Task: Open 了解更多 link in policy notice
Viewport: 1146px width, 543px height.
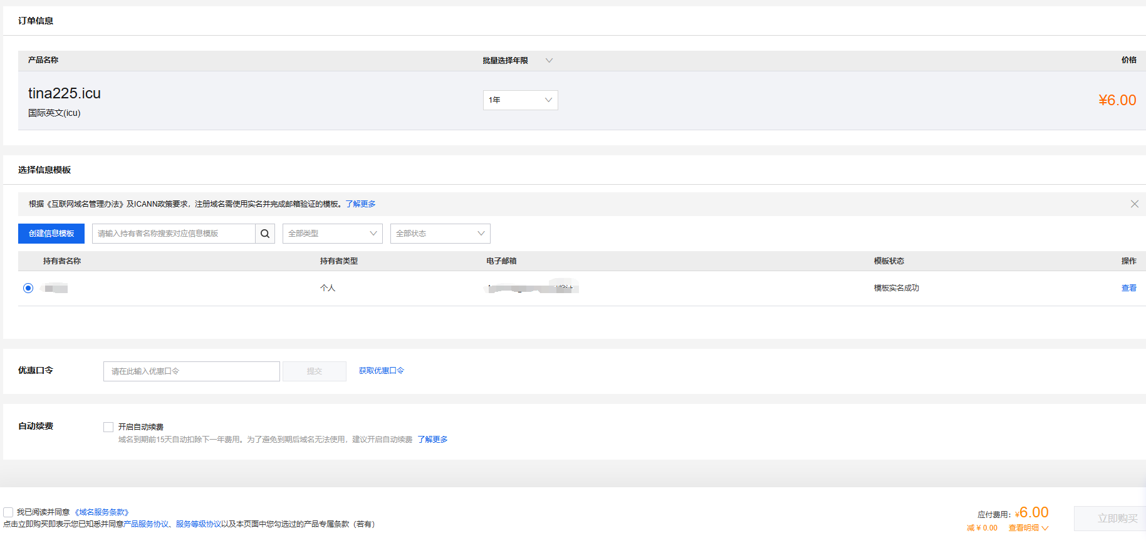Action: (x=360, y=204)
